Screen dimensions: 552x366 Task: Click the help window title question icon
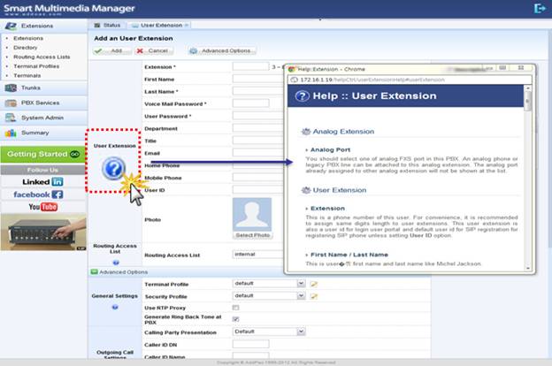click(302, 95)
